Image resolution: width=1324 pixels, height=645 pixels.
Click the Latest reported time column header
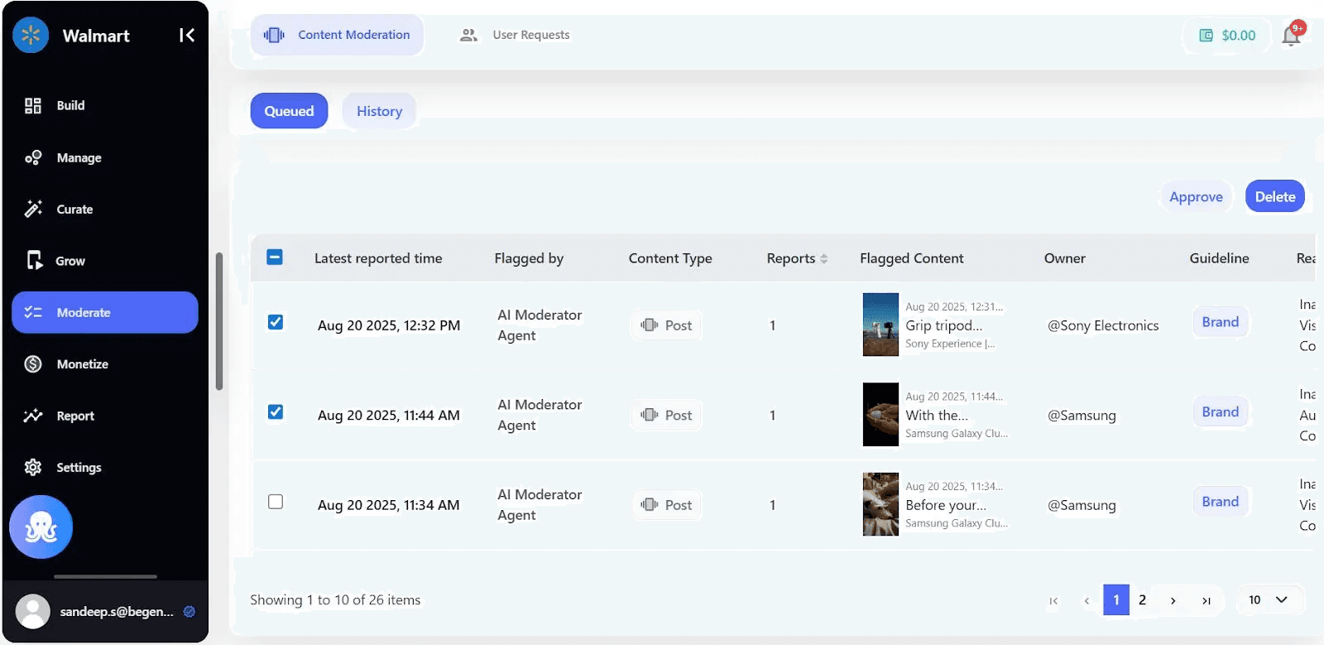pyautogui.click(x=378, y=258)
